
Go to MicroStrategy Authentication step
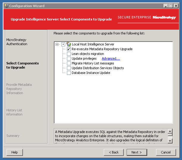tap(17, 42)
